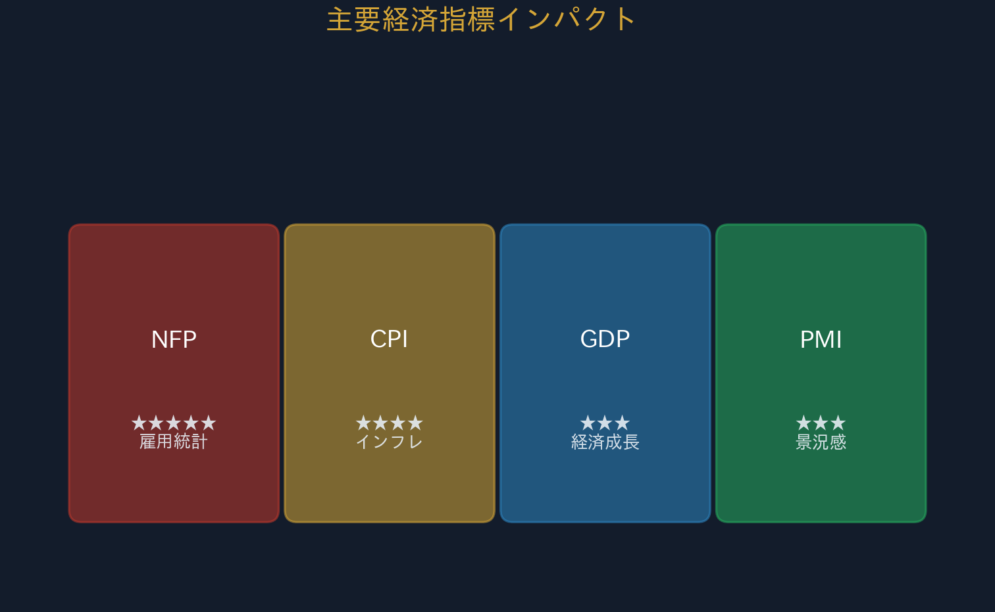Click the GDP label text

click(605, 339)
